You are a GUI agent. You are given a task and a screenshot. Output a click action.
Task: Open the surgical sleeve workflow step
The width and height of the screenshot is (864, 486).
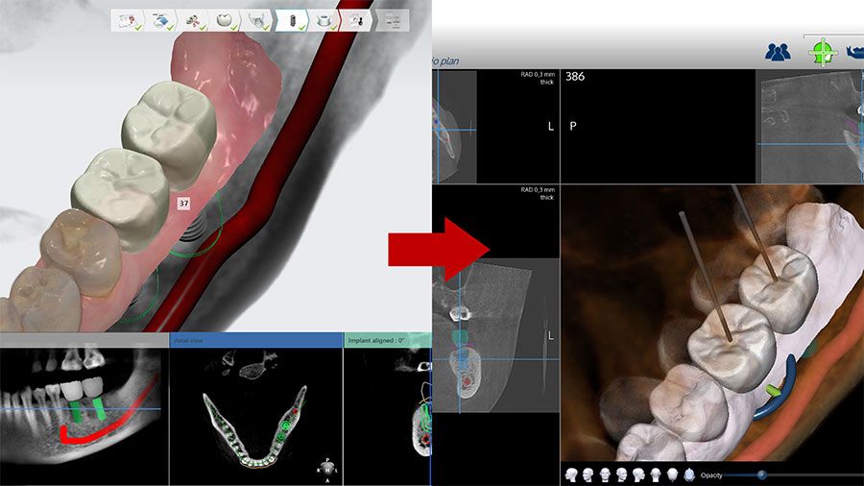click(x=324, y=20)
